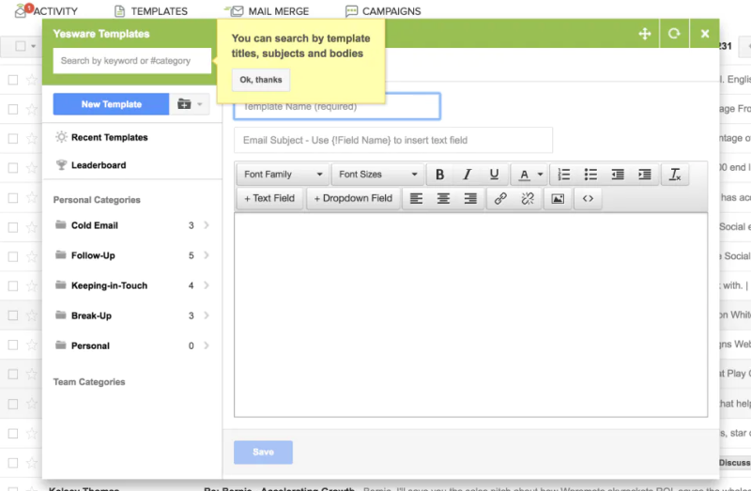This screenshot has height=491, width=751.
Task: Insert a link with the chain icon
Action: pyautogui.click(x=500, y=198)
